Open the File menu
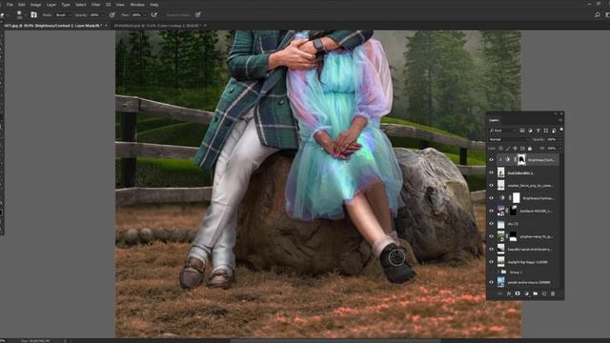This screenshot has width=610, height=343. tap(10, 5)
